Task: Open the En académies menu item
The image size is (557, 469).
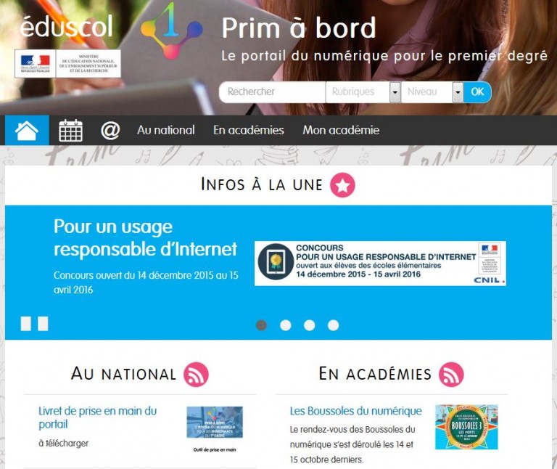Action: tap(249, 130)
